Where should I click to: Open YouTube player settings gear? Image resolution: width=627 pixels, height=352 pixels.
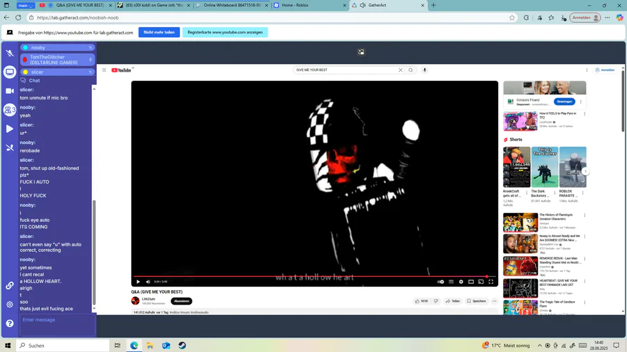click(x=461, y=282)
